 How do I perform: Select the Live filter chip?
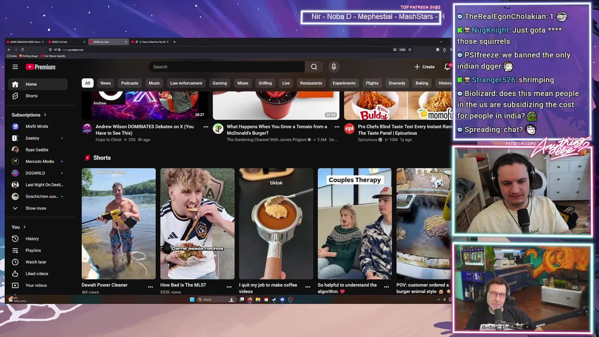[286, 83]
